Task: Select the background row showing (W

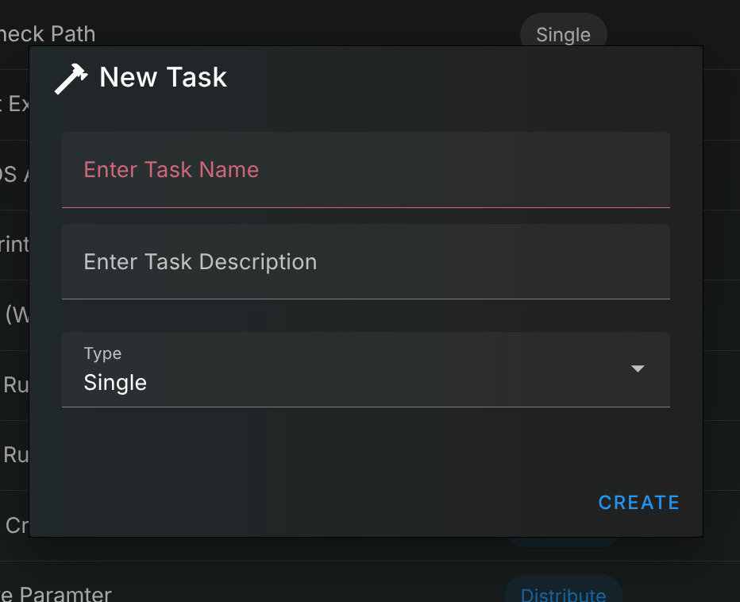Action: point(16,315)
